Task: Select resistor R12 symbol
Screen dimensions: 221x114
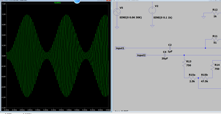Action: [x=215, y=13]
